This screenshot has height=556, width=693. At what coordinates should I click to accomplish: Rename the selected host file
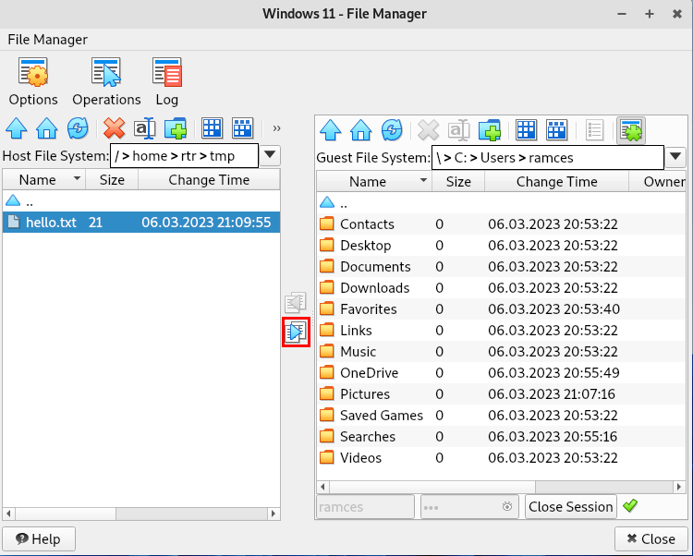[144, 128]
